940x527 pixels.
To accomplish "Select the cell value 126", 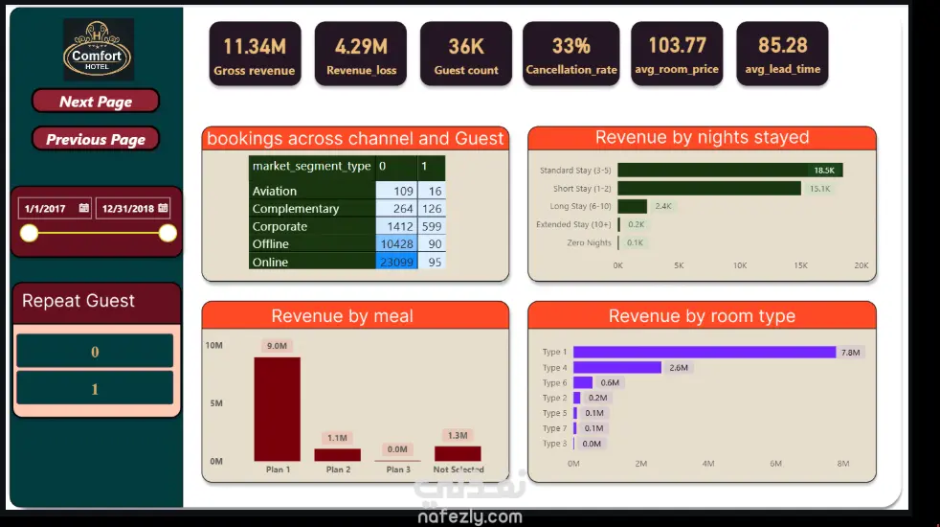I will [432, 208].
